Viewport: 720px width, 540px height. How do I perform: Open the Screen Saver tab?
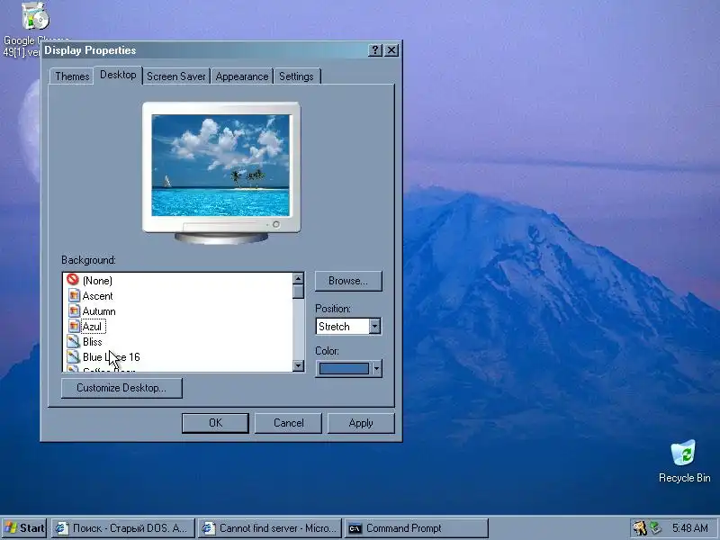tap(175, 76)
